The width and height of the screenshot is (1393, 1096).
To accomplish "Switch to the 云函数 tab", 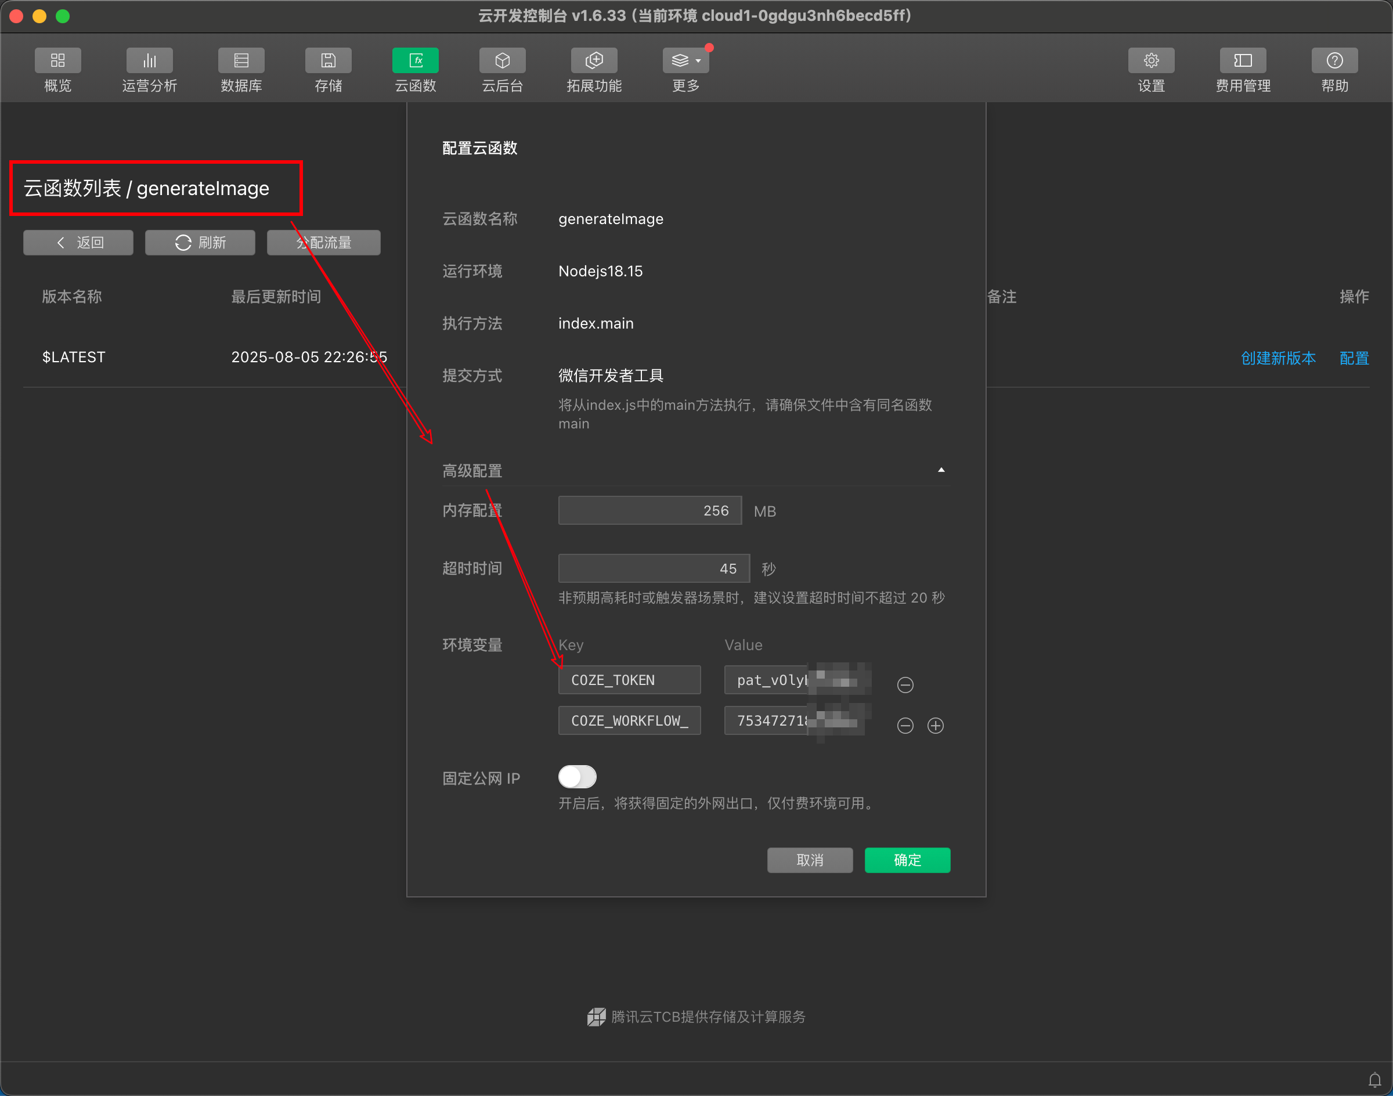I will coord(415,61).
